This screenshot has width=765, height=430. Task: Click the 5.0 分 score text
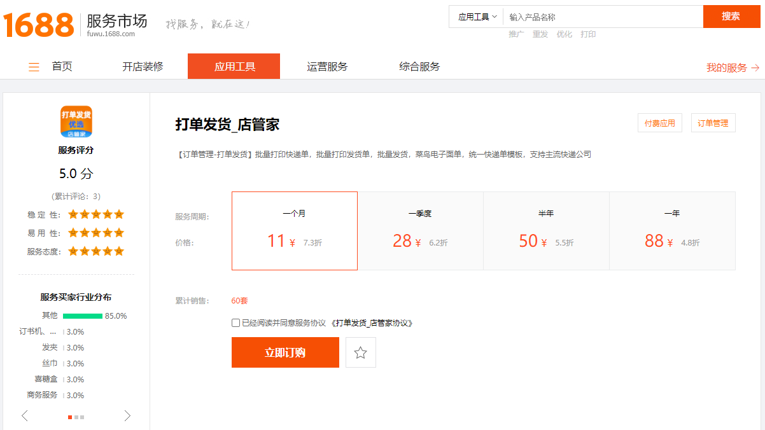(76, 174)
